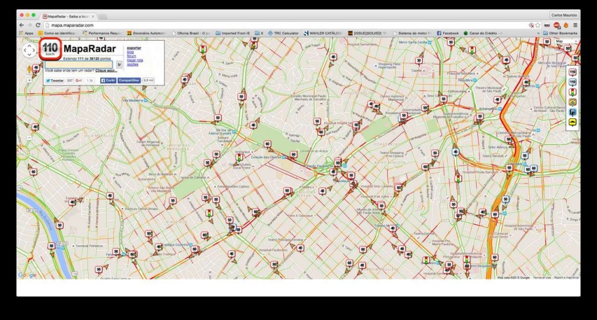Open the Chrome hamburger menu

coord(575,25)
